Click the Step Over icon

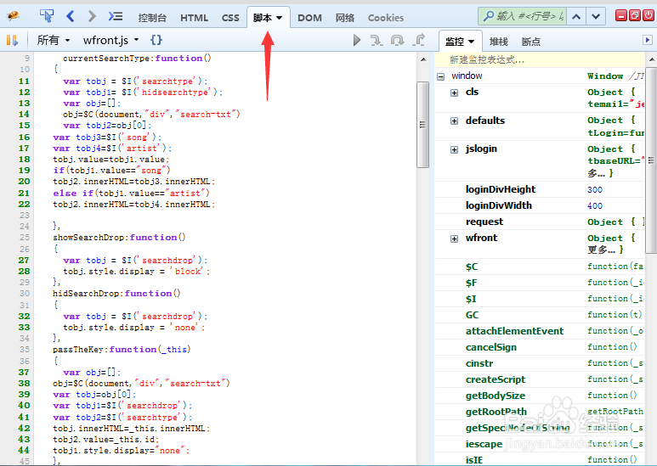click(397, 40)
